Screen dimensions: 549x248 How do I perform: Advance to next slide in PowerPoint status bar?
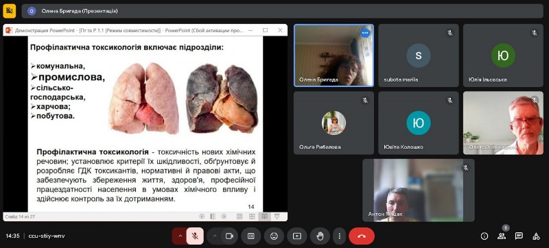224,216
